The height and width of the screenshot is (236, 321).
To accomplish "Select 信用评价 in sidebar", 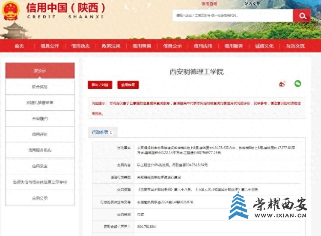I will click(40, 134).
